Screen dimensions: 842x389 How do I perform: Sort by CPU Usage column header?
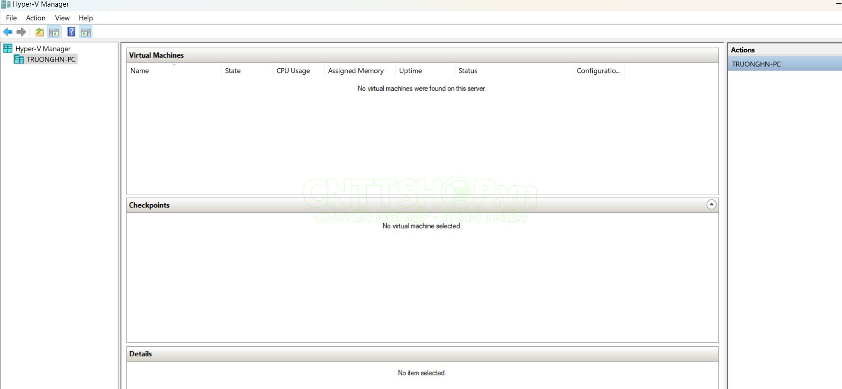298,71
